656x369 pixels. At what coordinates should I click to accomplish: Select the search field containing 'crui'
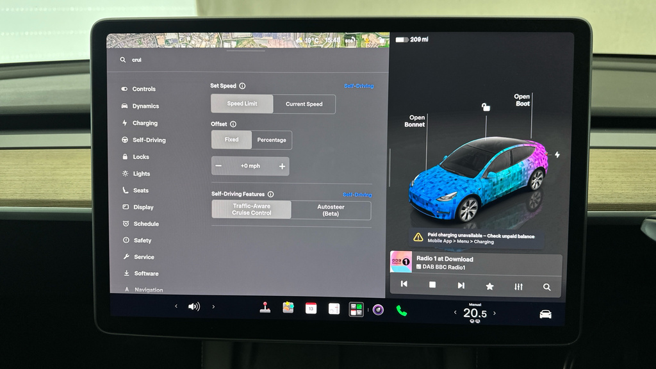click(247, 60)
